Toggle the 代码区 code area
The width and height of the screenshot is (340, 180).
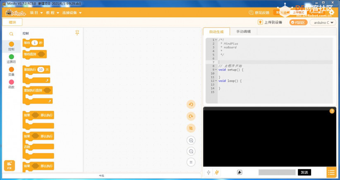(298, 22)
